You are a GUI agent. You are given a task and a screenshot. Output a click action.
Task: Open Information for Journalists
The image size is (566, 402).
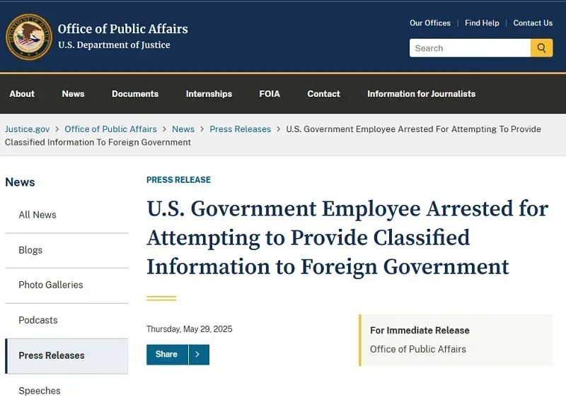tap(421, 94)
